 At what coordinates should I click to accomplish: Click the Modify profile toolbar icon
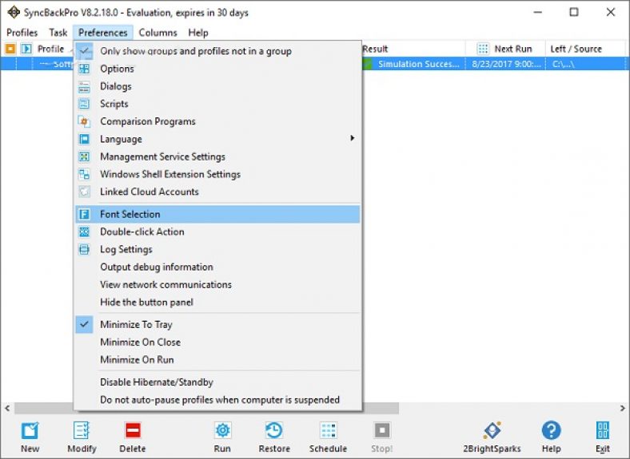82,431
